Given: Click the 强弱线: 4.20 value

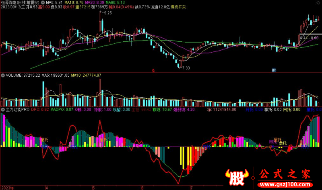Looking at the screenshot, I should (x=184, y=110).
